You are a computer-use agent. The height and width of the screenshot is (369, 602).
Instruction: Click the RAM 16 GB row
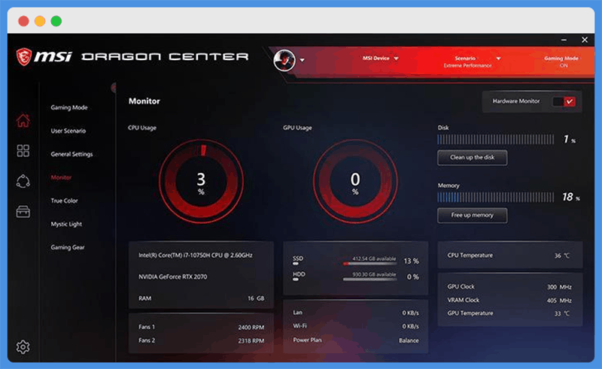point(201,298)
